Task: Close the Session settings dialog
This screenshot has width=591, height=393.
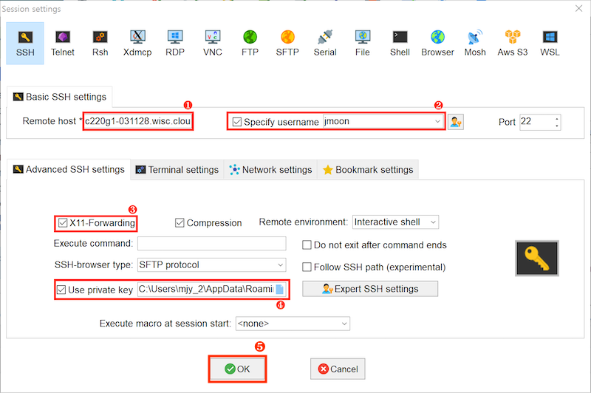Action: click(578, 8)
